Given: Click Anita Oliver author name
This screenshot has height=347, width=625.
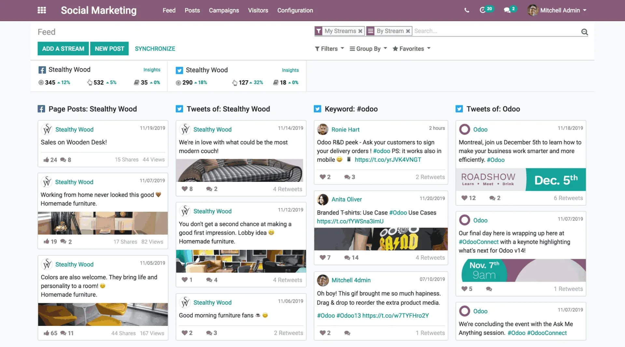Looking at the screenshot, I should (x=346, y=199).
